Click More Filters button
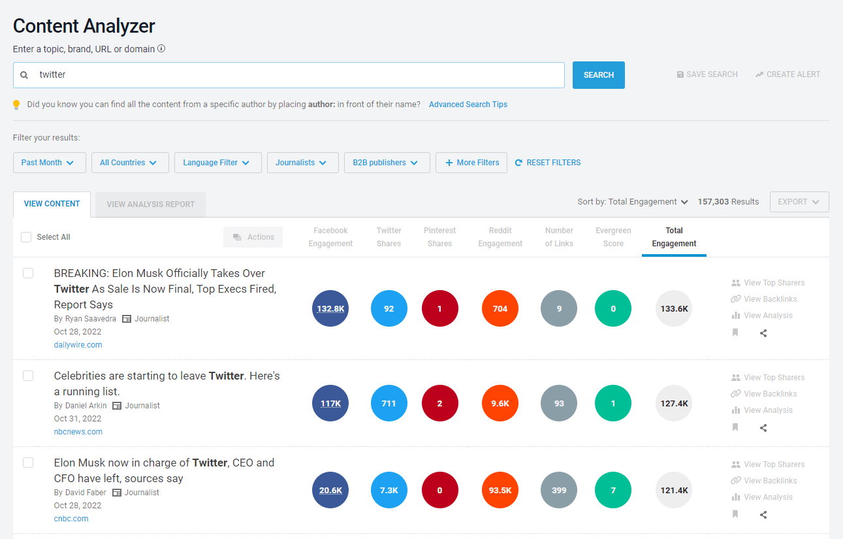 [x=471, y=163]
